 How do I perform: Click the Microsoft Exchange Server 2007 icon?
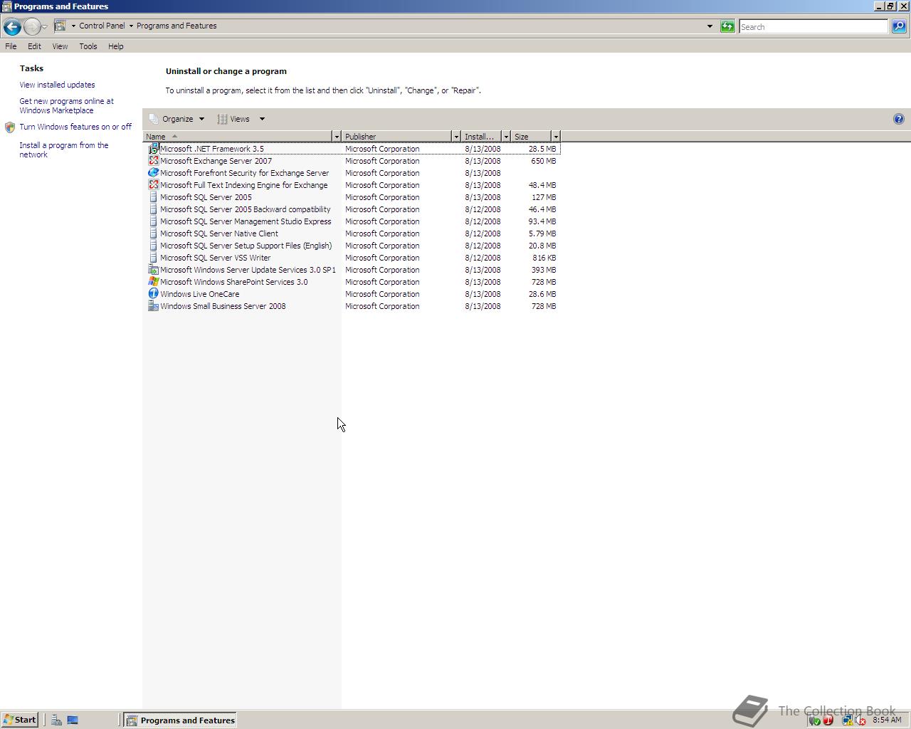(x=153, y=161)
